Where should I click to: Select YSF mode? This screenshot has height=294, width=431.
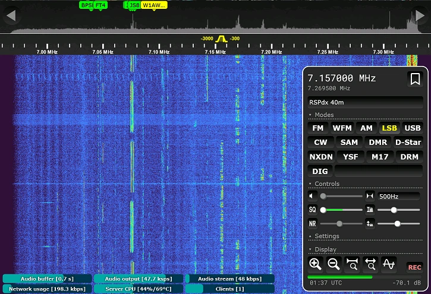[x=351, y=157]
